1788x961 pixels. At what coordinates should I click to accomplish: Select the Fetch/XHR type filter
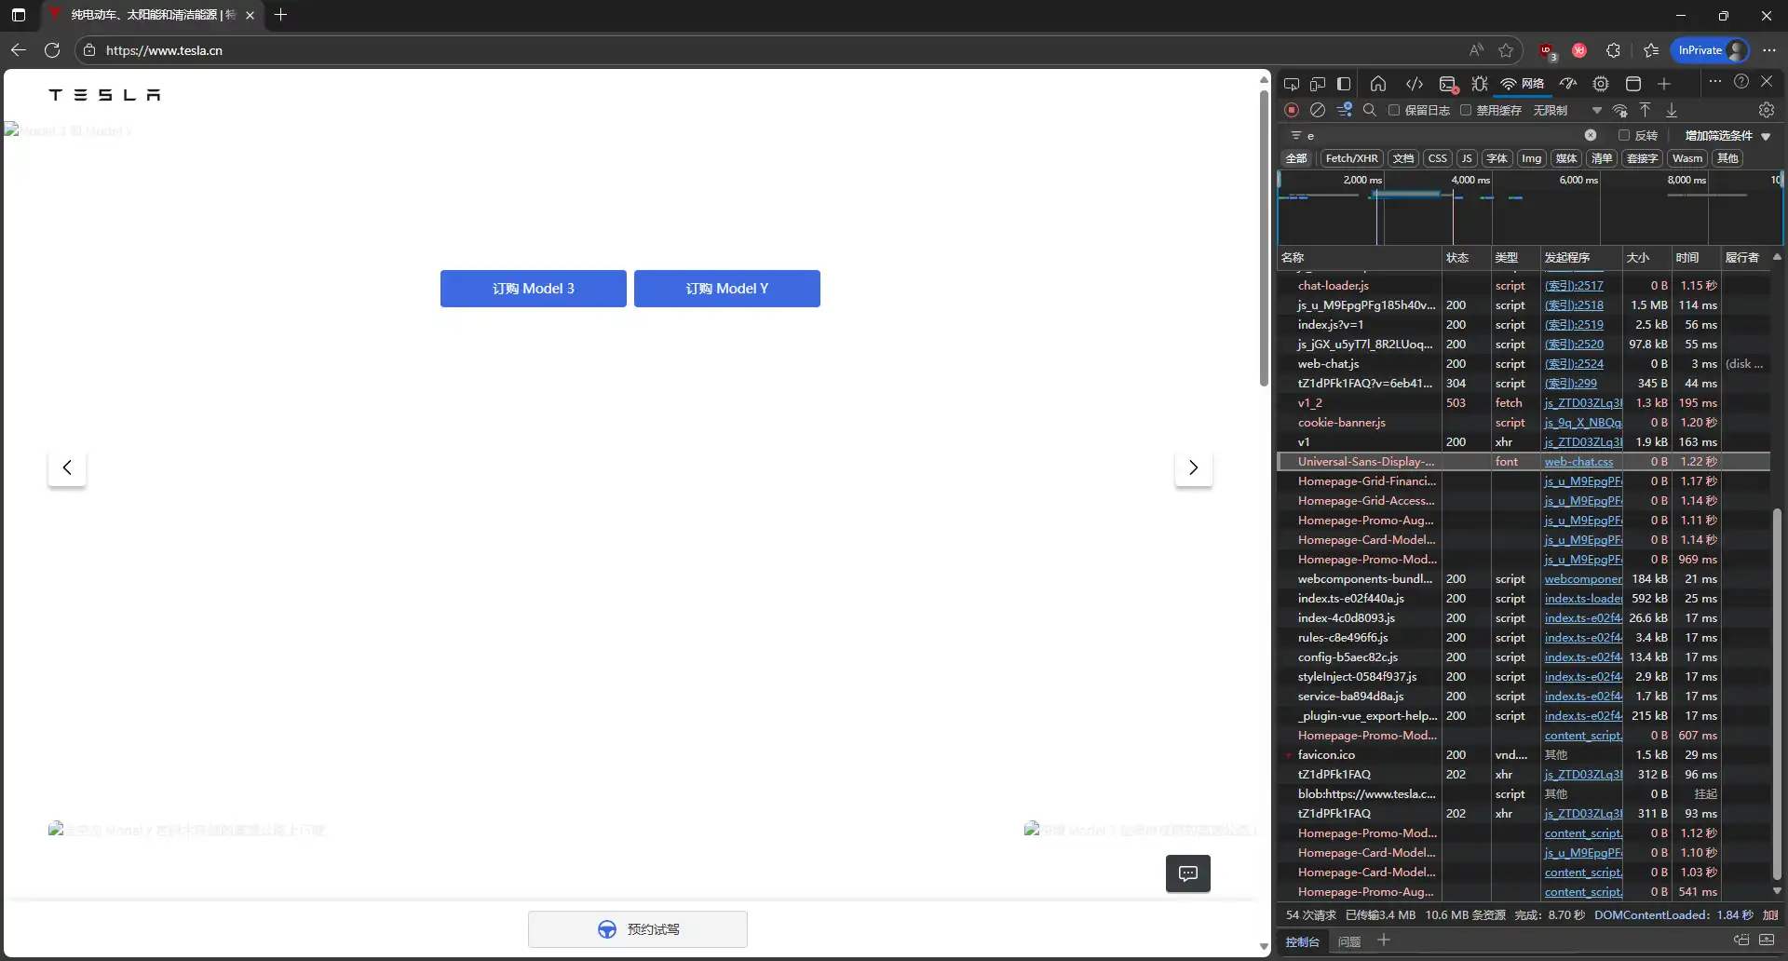click(1351, 158)
